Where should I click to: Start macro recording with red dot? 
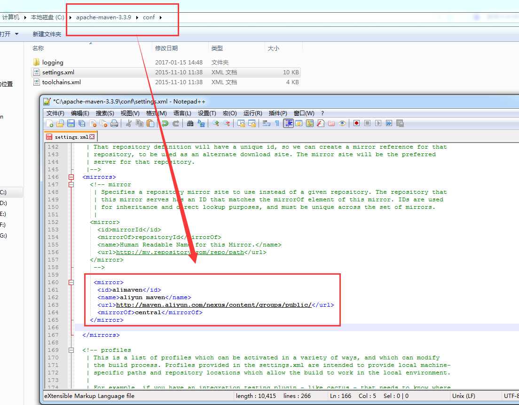click(356, 124)
